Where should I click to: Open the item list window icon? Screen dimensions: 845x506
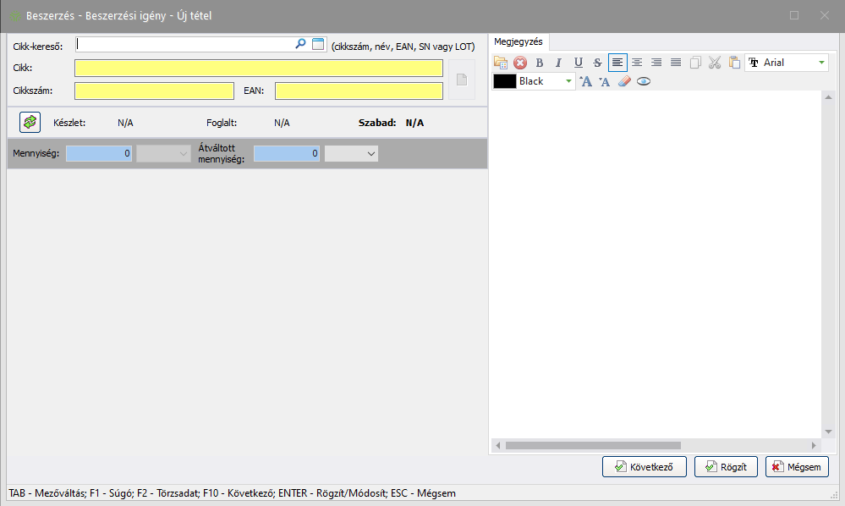point(318,44)
